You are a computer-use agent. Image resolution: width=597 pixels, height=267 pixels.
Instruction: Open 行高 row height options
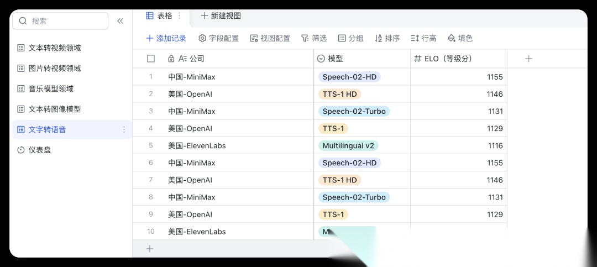424,38
